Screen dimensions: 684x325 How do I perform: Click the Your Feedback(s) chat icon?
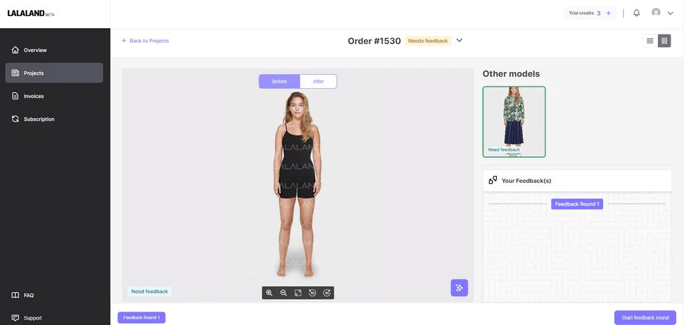tap(493, 180)
